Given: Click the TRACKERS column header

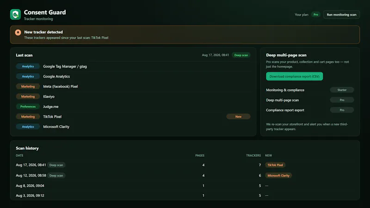Looking at the screenshot, I should click(253, 155).
